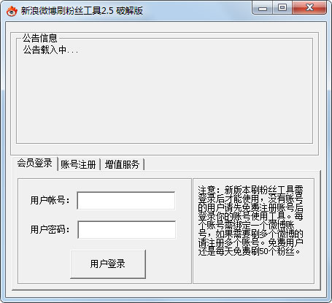Switch to the 会员登录 tab
Viewport: 332px width, 303px height.
pyautogui.click(x=34, y=164)
